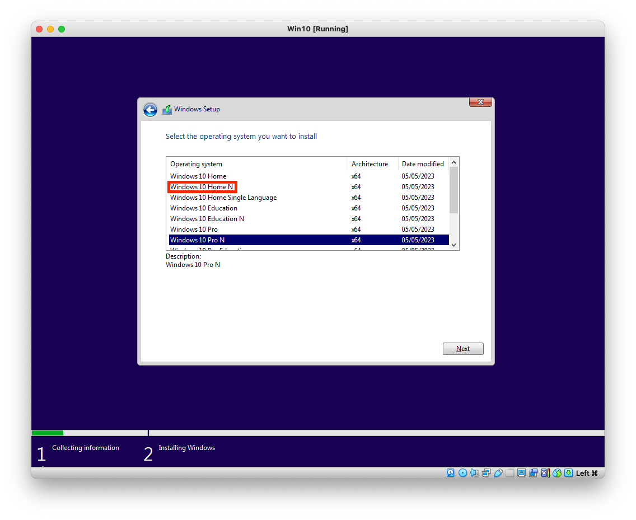Viewport: 636px width, 520px height.
Task: Click the Next button
Action: [463, 349]
